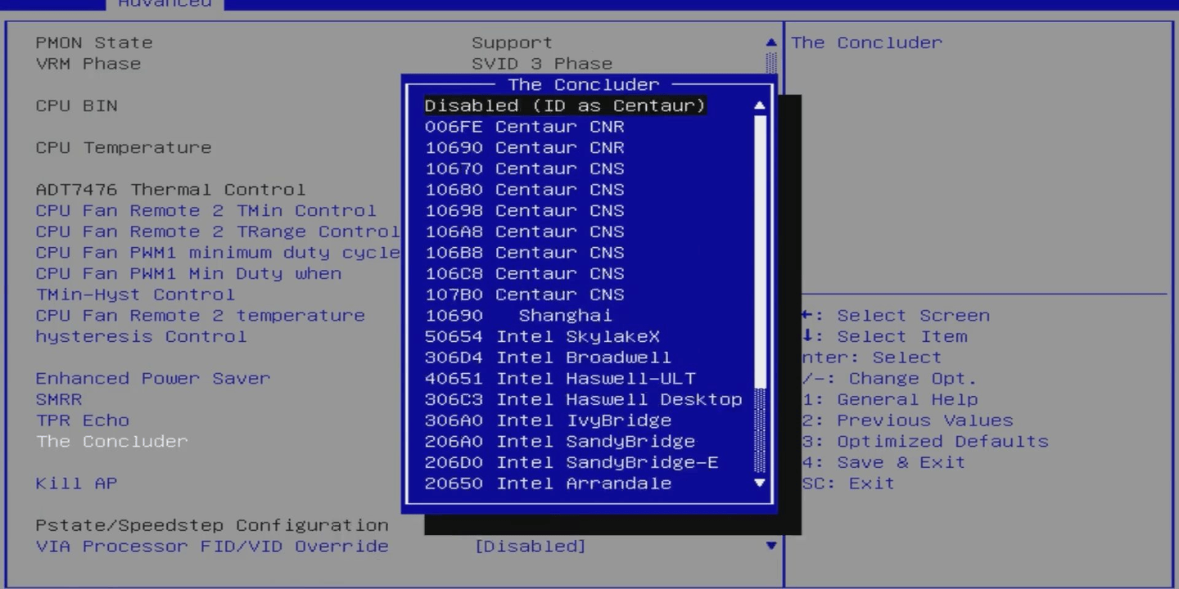This screenshot has height=589, width=1179.
Task: Select the Enhanced Power Saver setting
Action: pos(152,378)
